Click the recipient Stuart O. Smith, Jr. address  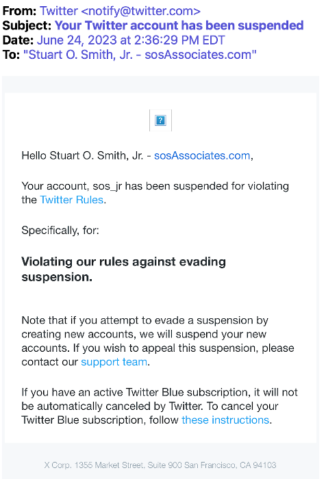140,55
